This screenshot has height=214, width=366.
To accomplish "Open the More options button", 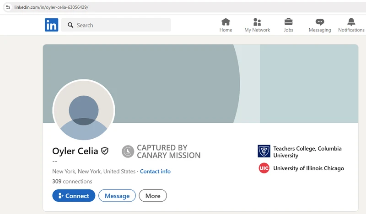I will point(153,196).
